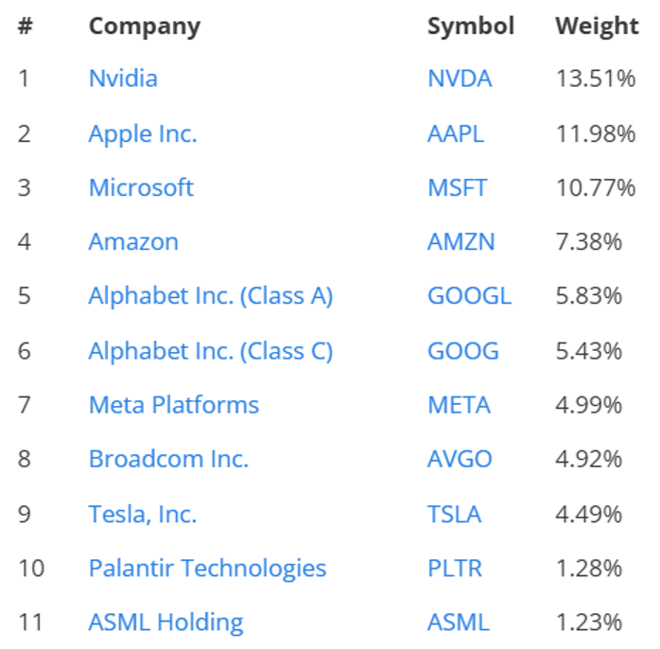The height and width of the screenshot is (649, 660).
Task: Click the MSFT ticker link
Action: [458, 187]
